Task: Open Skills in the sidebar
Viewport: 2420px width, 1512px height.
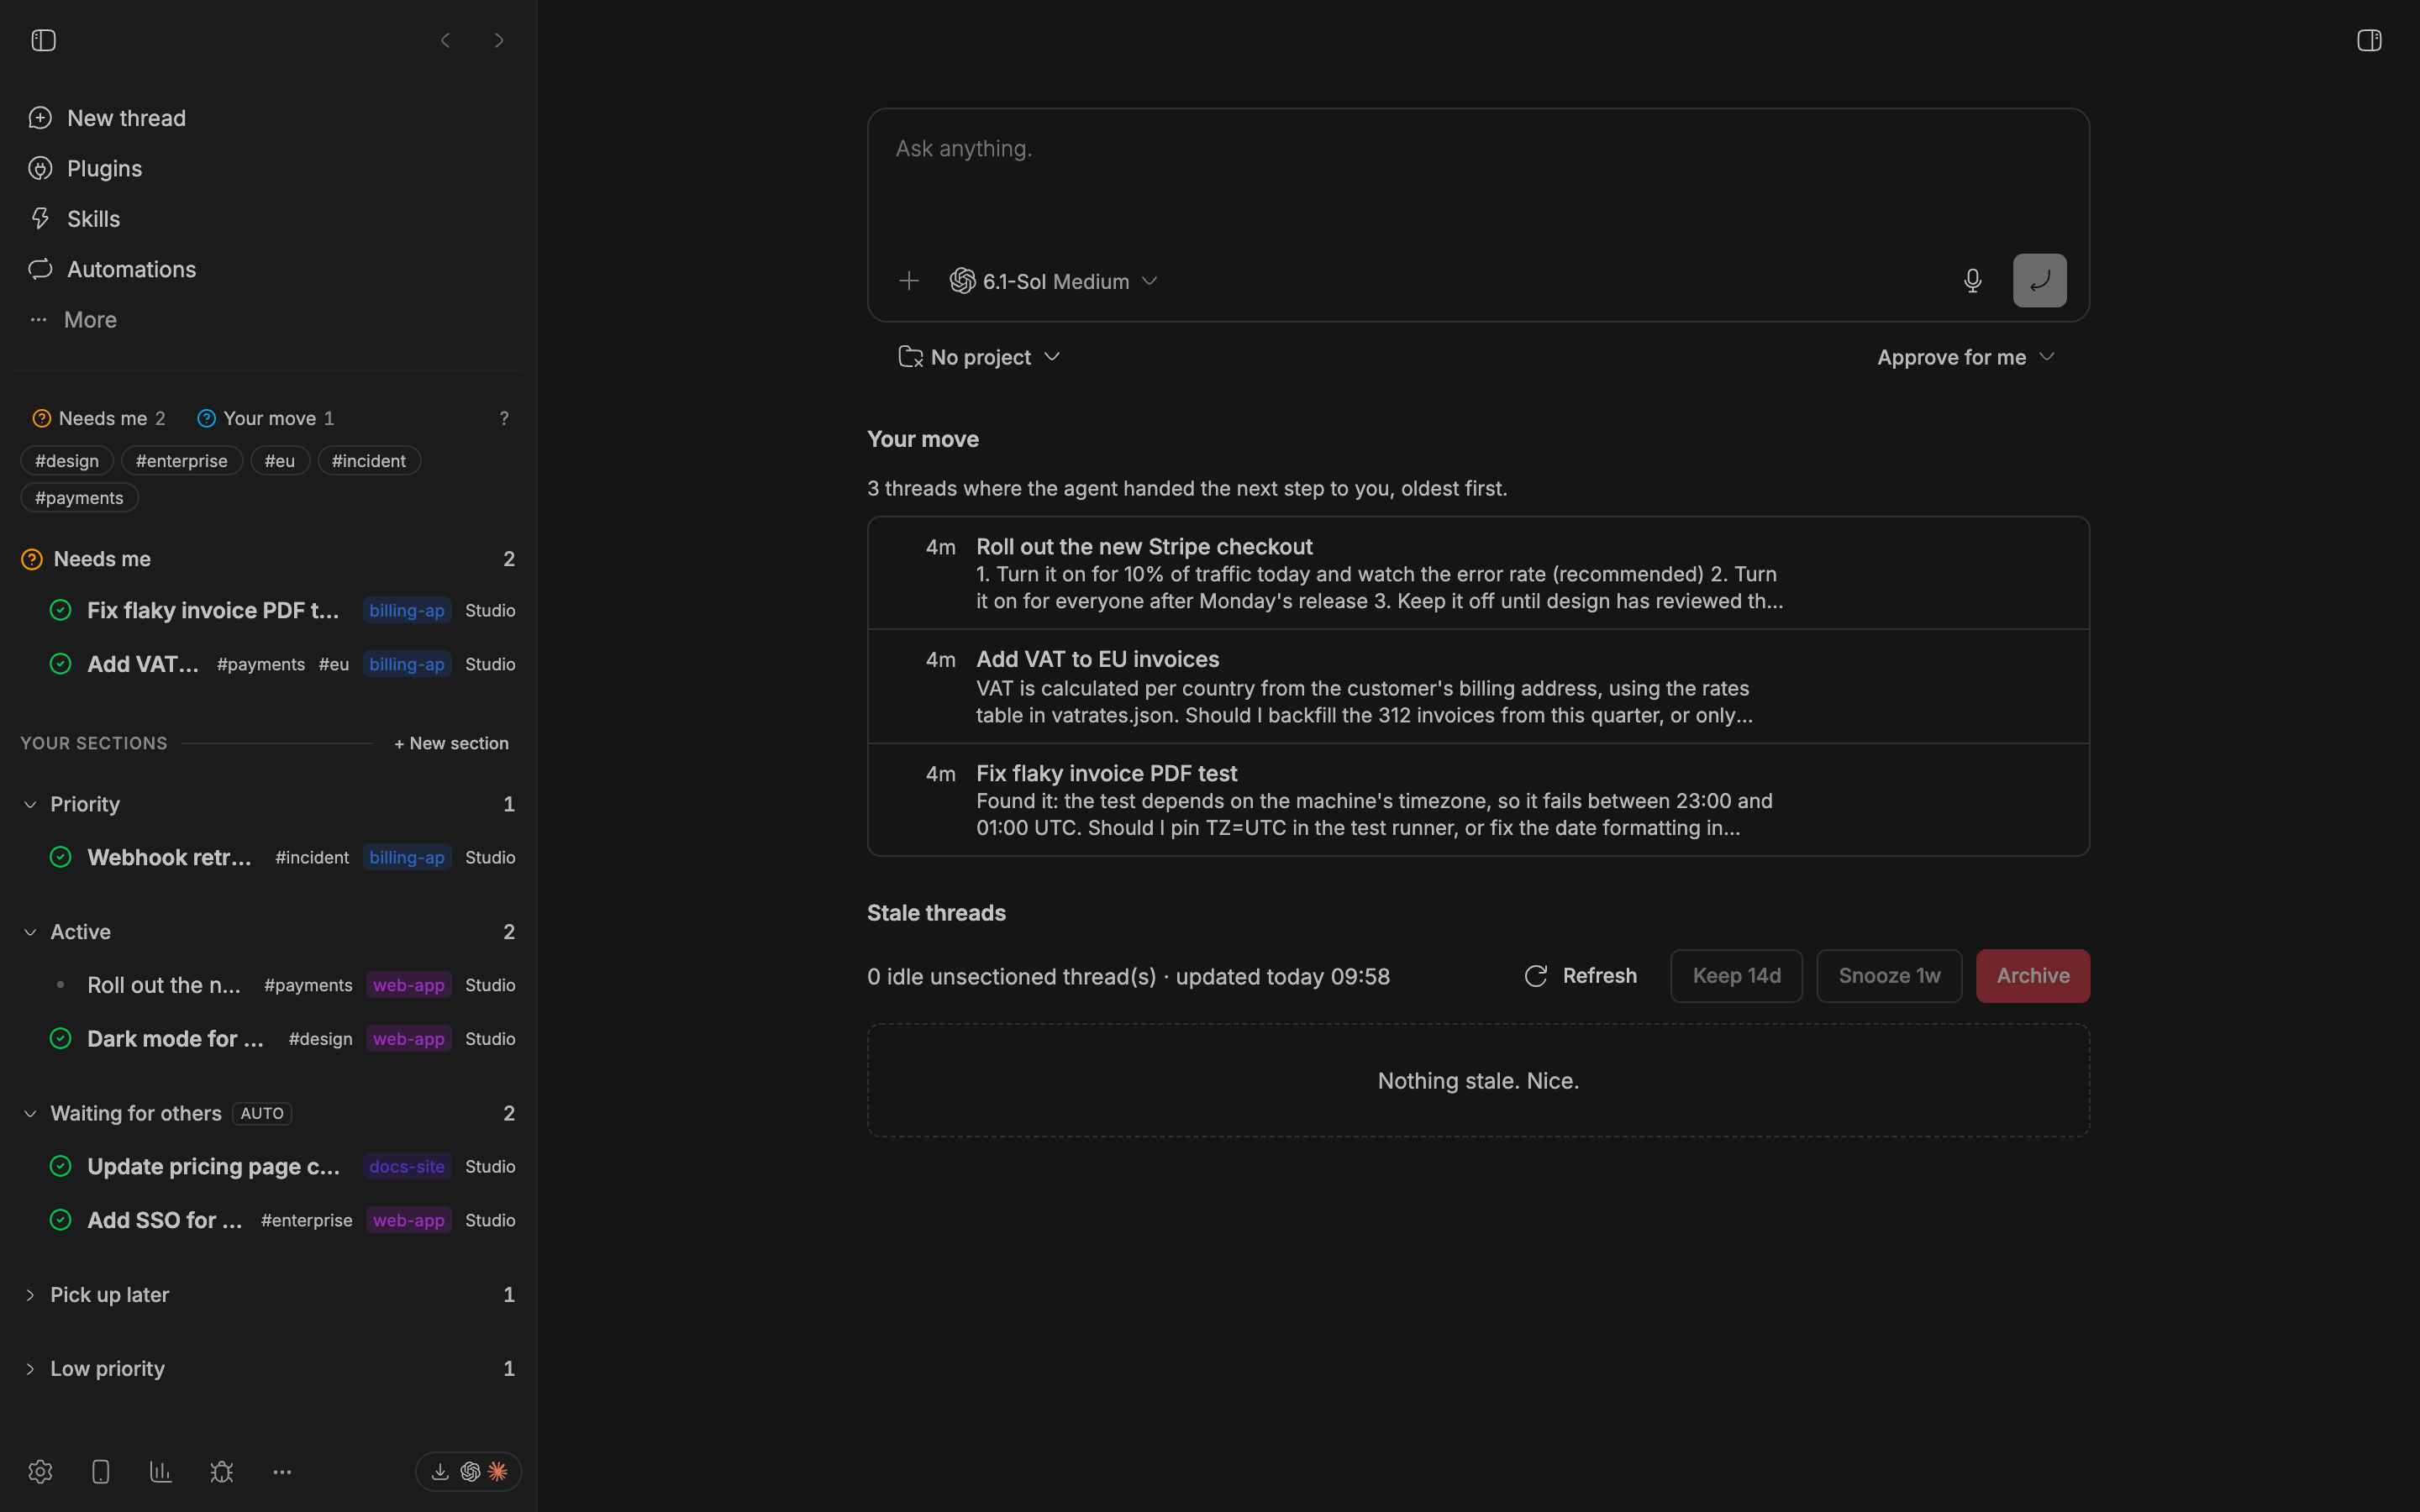Action: [x=75, y=219]
